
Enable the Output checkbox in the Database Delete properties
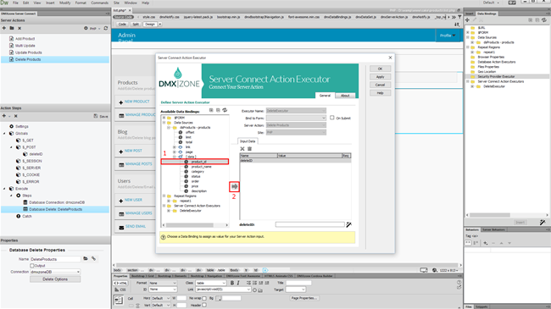(x=32, y=266)
